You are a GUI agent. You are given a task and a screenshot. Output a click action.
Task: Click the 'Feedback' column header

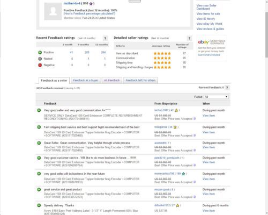[x=50, y=104]
